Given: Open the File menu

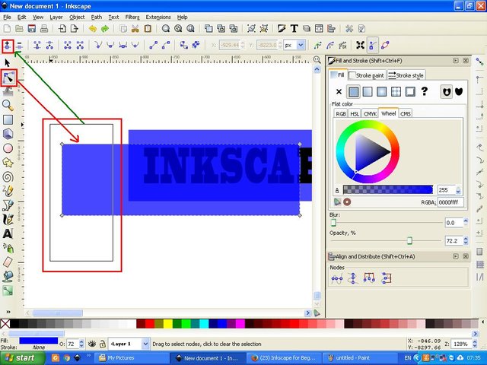Looking at the screenshot, I should pyautogui.click(x=7, y=17).
